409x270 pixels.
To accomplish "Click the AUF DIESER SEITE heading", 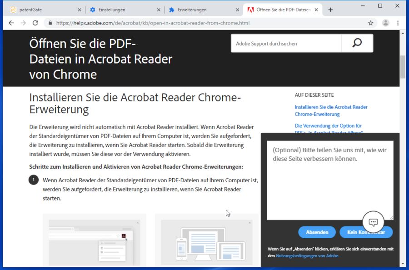I will coord(314,95).
